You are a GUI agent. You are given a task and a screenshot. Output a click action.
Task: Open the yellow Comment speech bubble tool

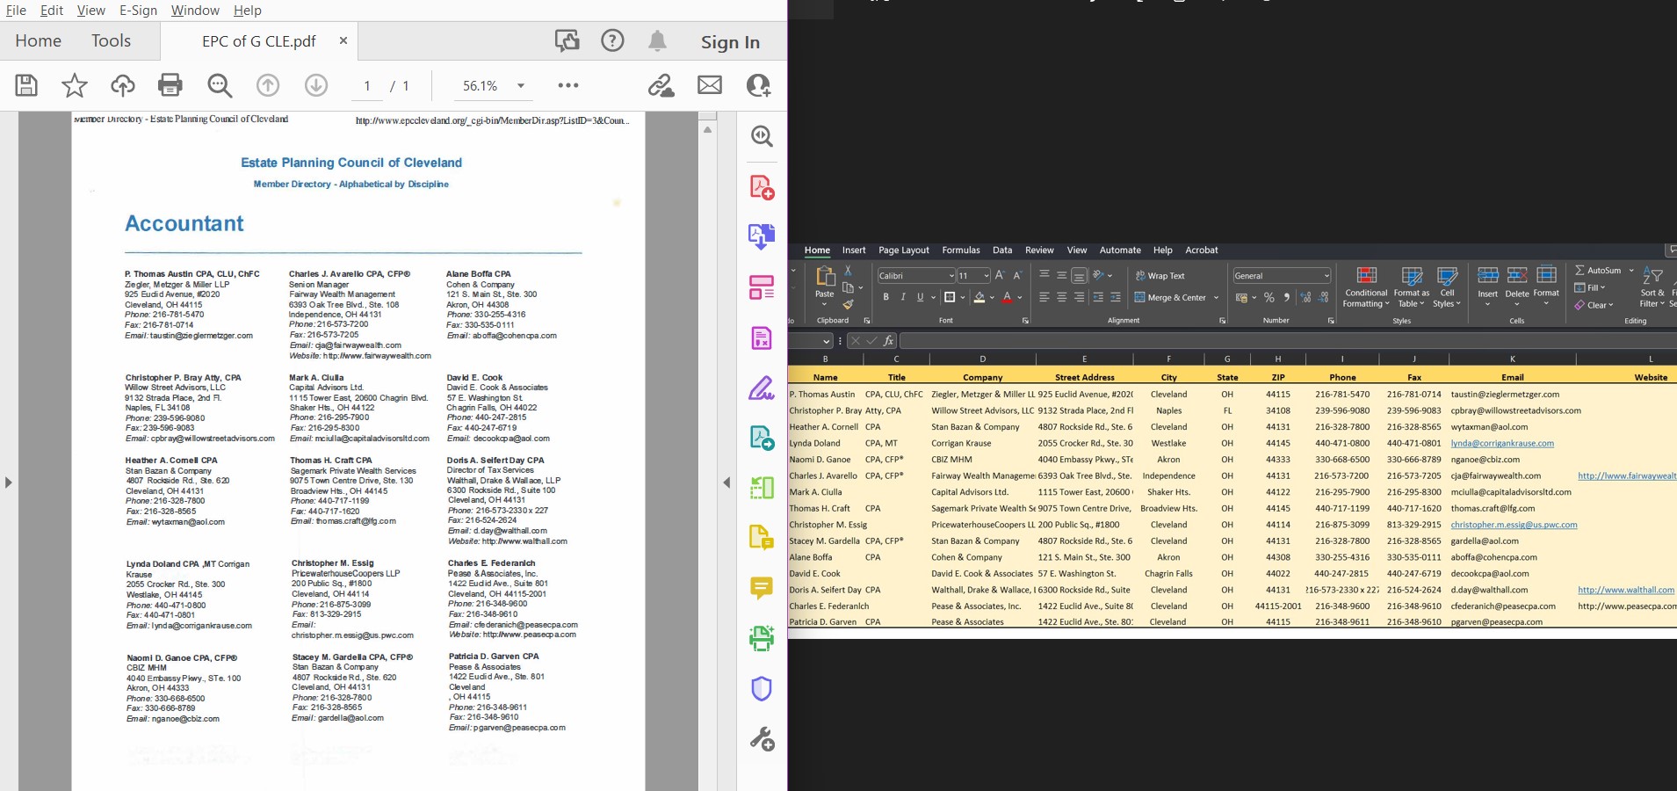pyautogui.click(x=762, y=587)
